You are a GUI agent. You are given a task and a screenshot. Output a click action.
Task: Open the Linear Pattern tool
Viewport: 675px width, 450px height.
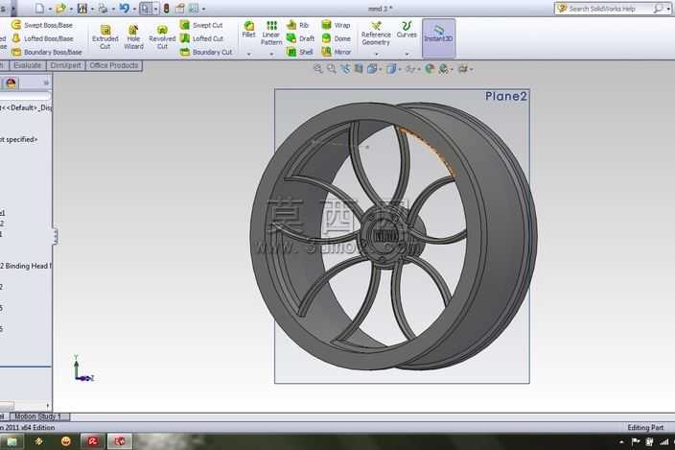point(271,34)
